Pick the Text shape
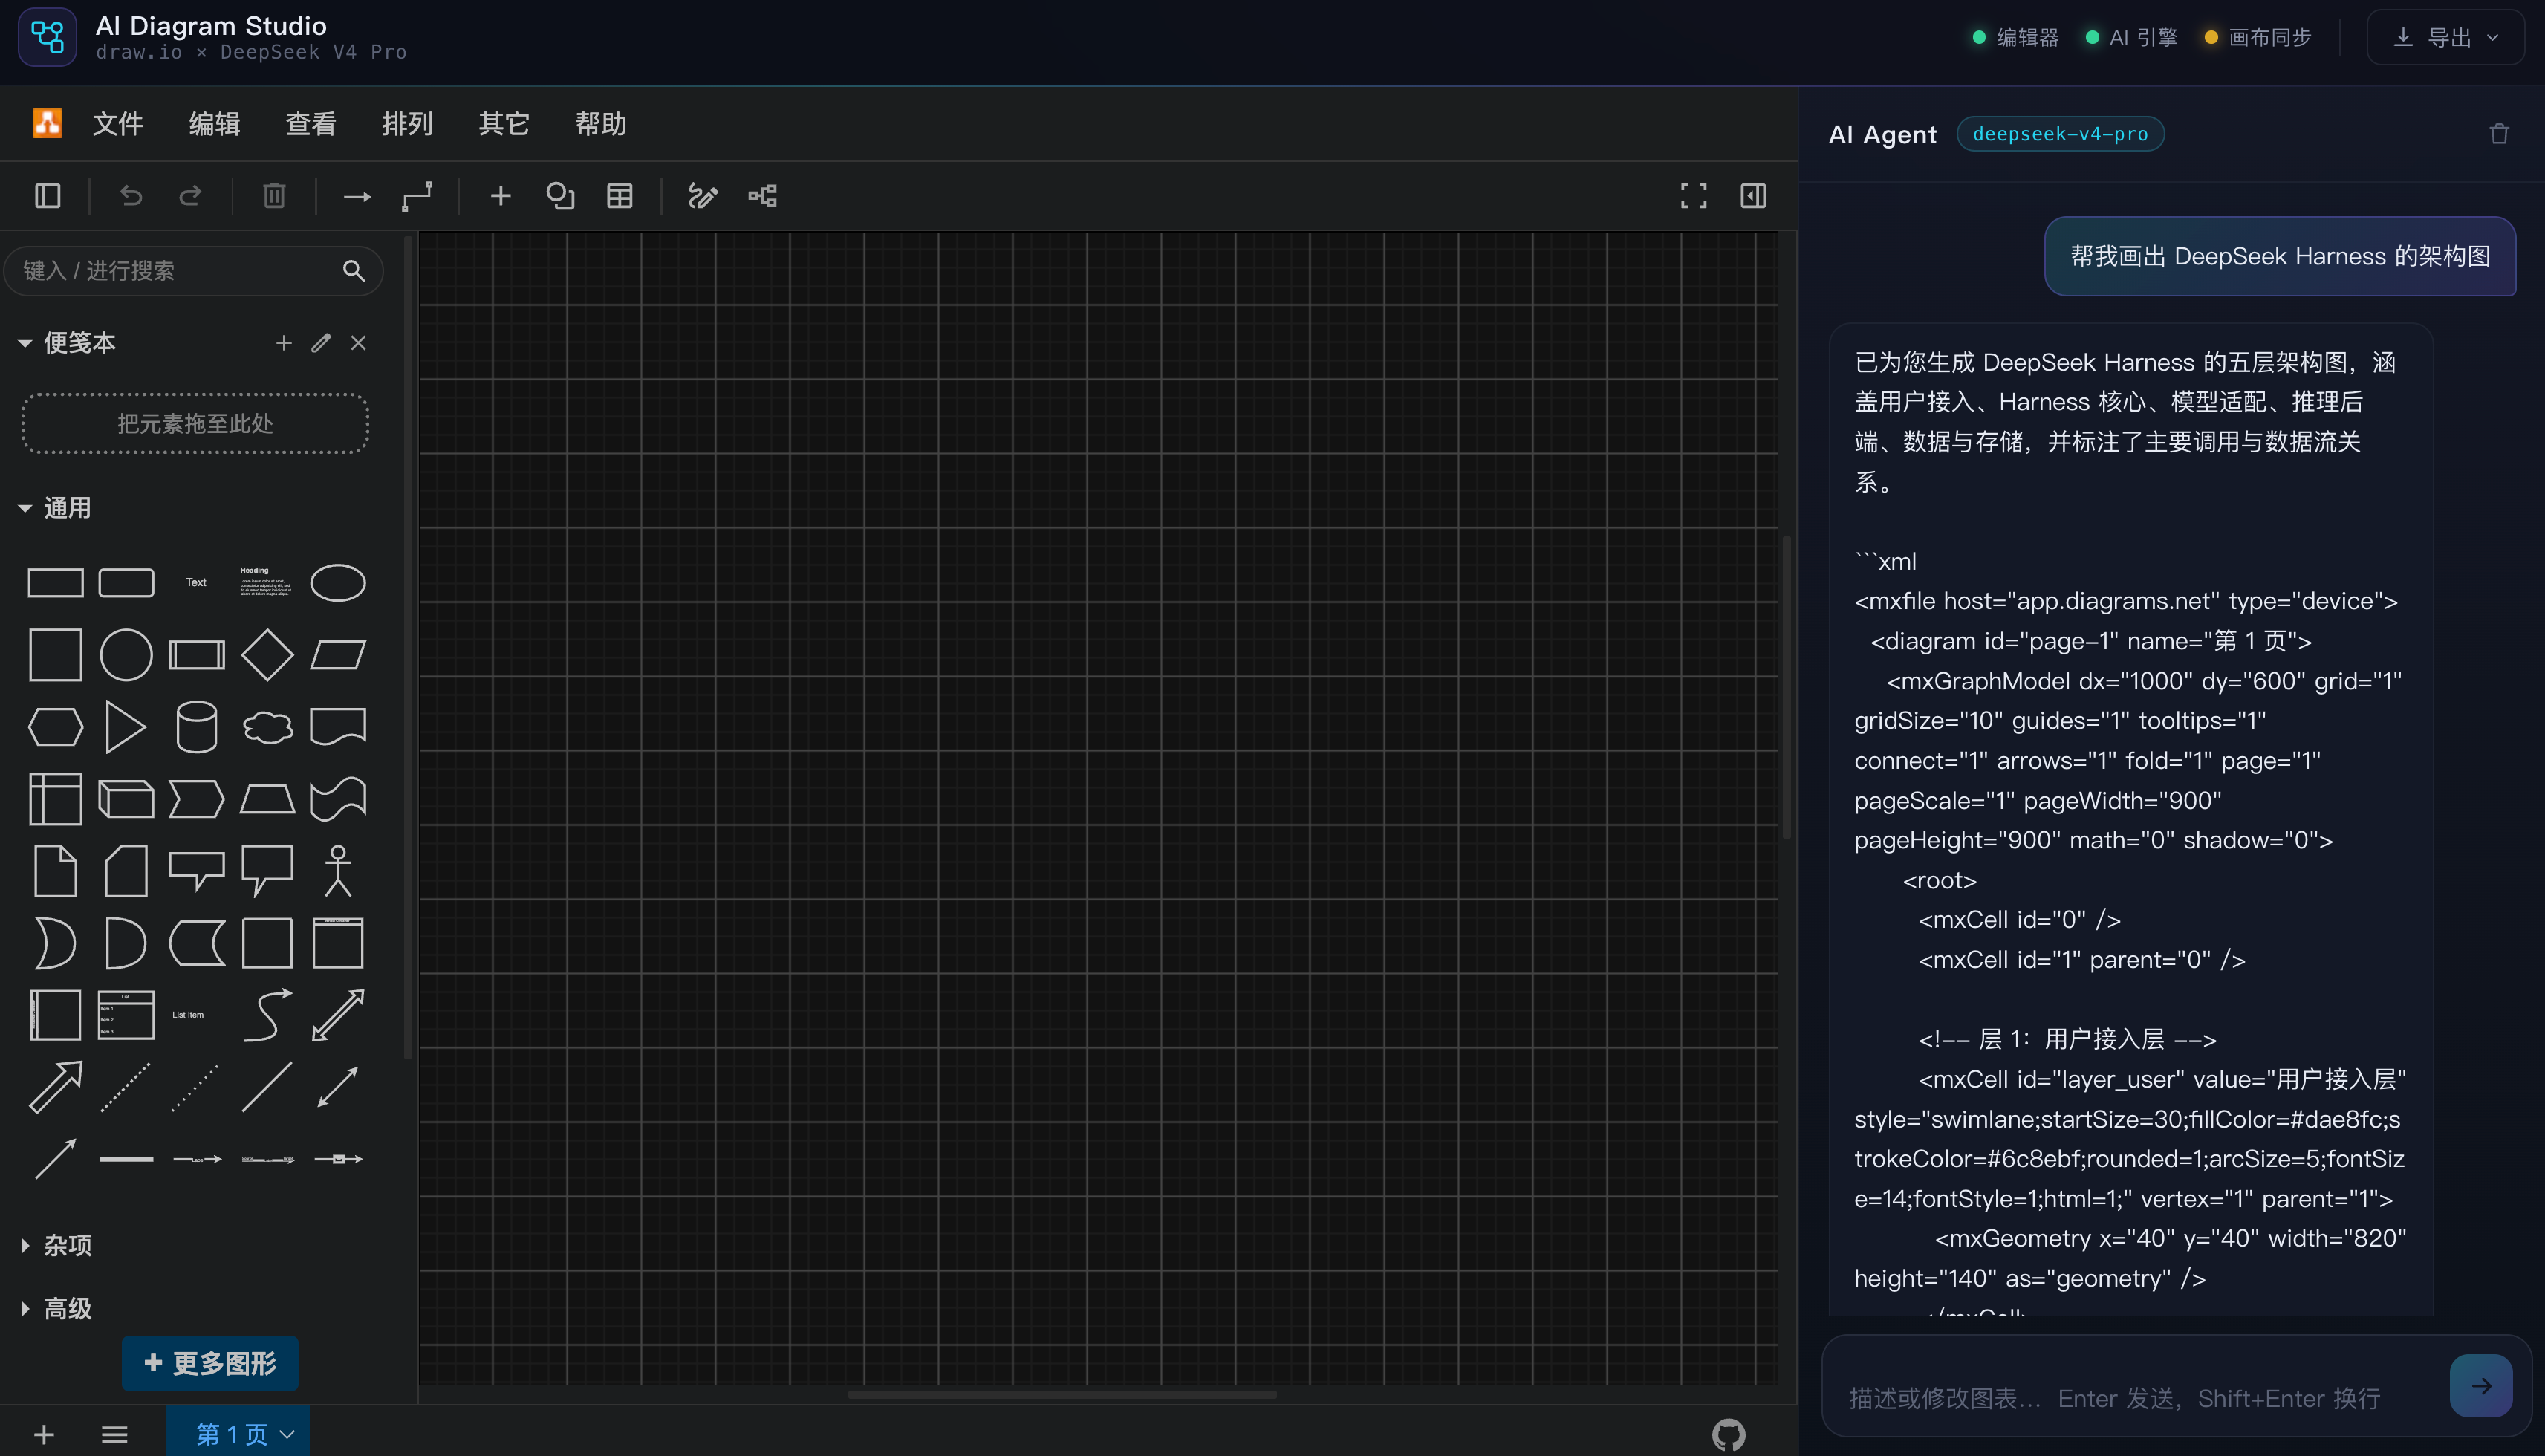 (196, 583)
